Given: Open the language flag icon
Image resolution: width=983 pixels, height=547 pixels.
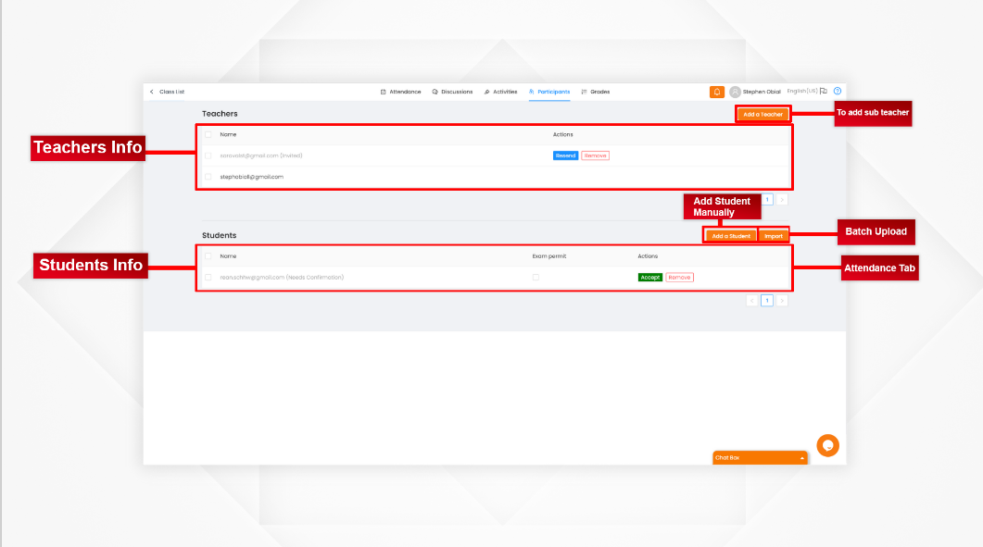Looking at the screenshot, I should coord(823,91).
